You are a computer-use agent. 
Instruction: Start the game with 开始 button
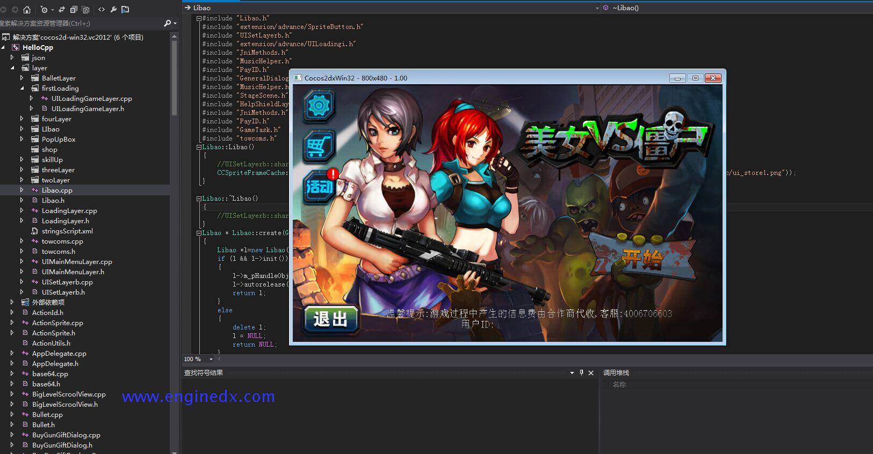641,259
